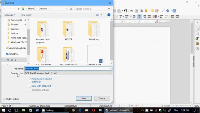Click the orange bookmark icon in LibreOffice
The image size is (200, 113).
146,11
